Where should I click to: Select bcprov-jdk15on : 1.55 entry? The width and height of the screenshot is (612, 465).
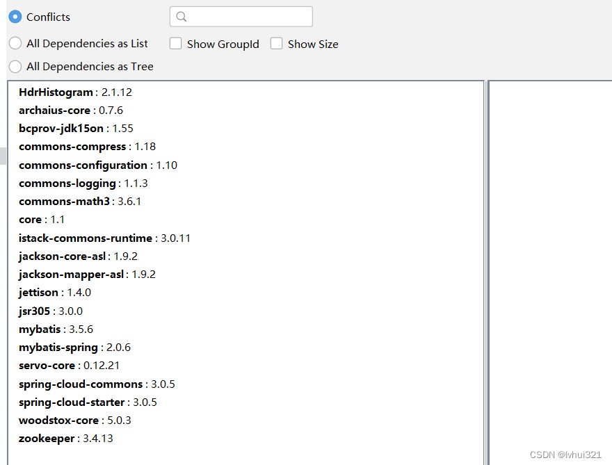[76, 129]
